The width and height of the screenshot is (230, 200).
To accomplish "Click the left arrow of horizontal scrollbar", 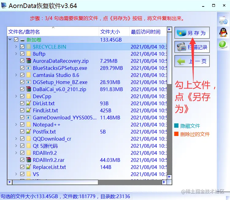I will point(10,182).
